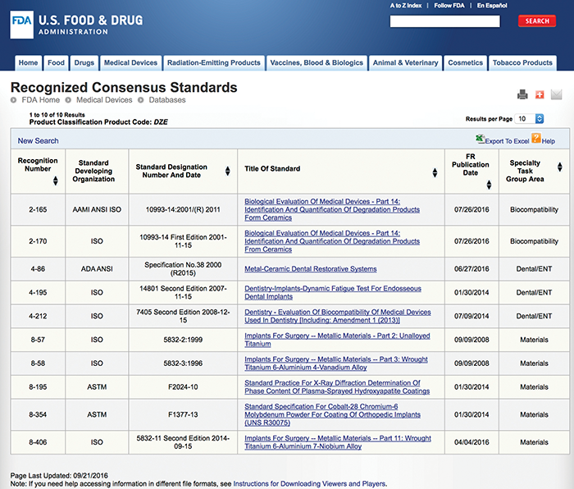574x489 pixels.
Task: Click the email envelope icon
Action: (556, 95)
